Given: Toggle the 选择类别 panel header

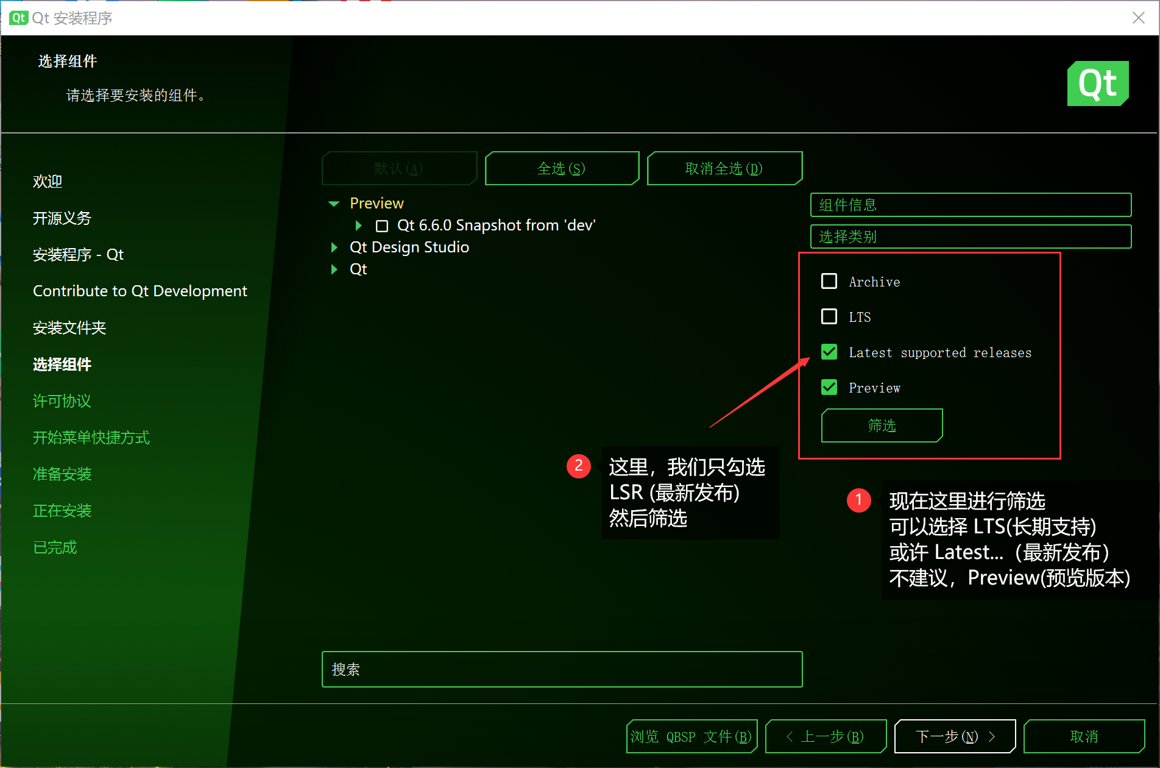Looking at the screenshot, I should (x=971, y=236).
